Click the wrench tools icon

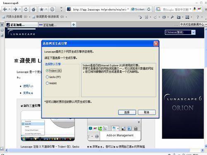pos(172,17)
